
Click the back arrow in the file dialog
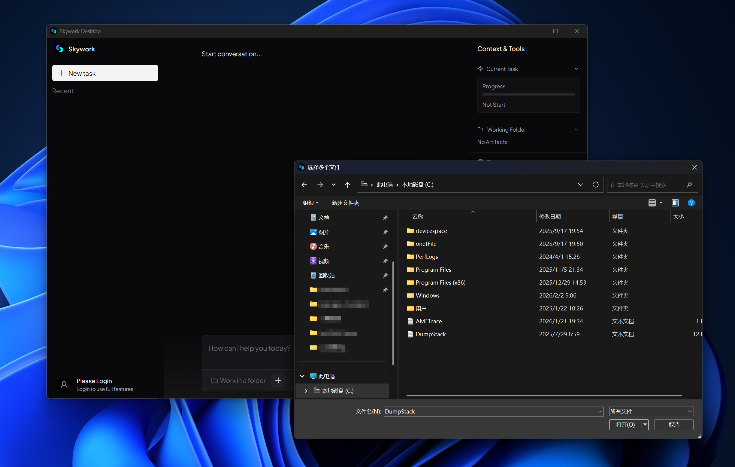[304, 185]
